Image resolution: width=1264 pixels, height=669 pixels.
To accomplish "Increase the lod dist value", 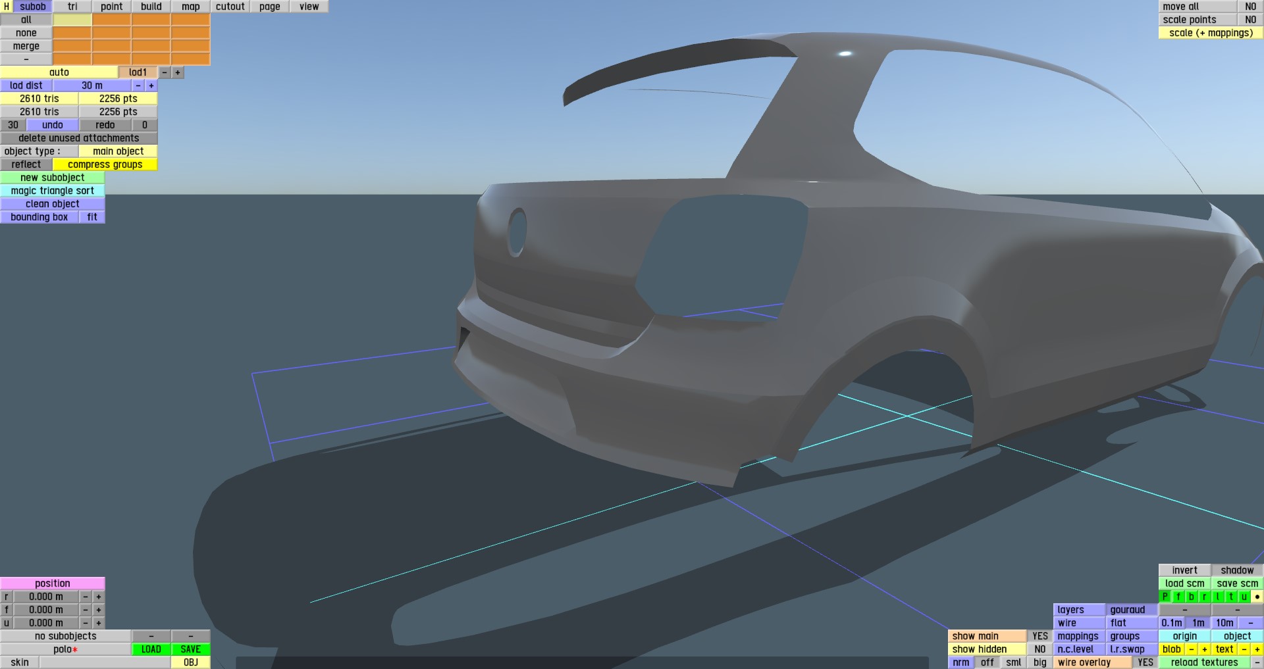I will [x=151, y=86].
